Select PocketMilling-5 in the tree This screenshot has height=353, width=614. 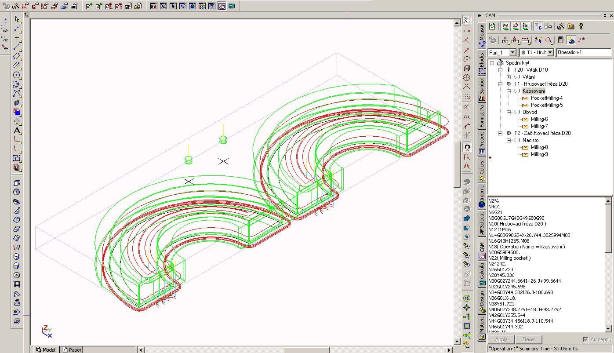546,105
